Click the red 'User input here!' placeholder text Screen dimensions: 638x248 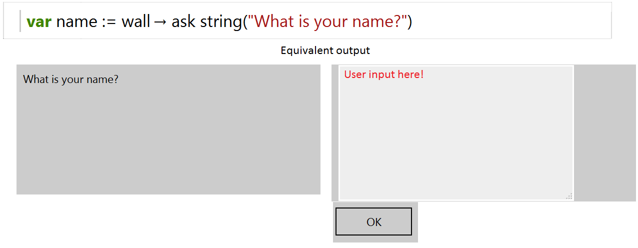[384, 74]
